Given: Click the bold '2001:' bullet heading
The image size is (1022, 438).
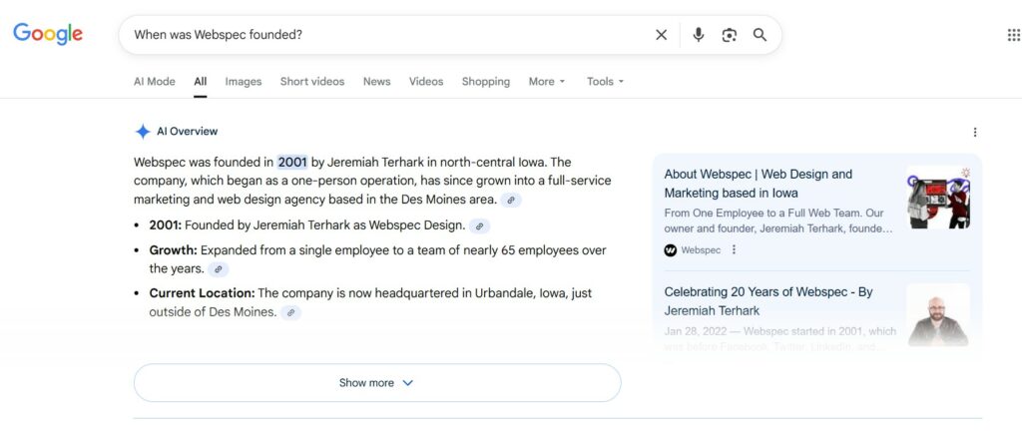Looking at the screenshot, I should pyautogui.click(x=166, y=225).
